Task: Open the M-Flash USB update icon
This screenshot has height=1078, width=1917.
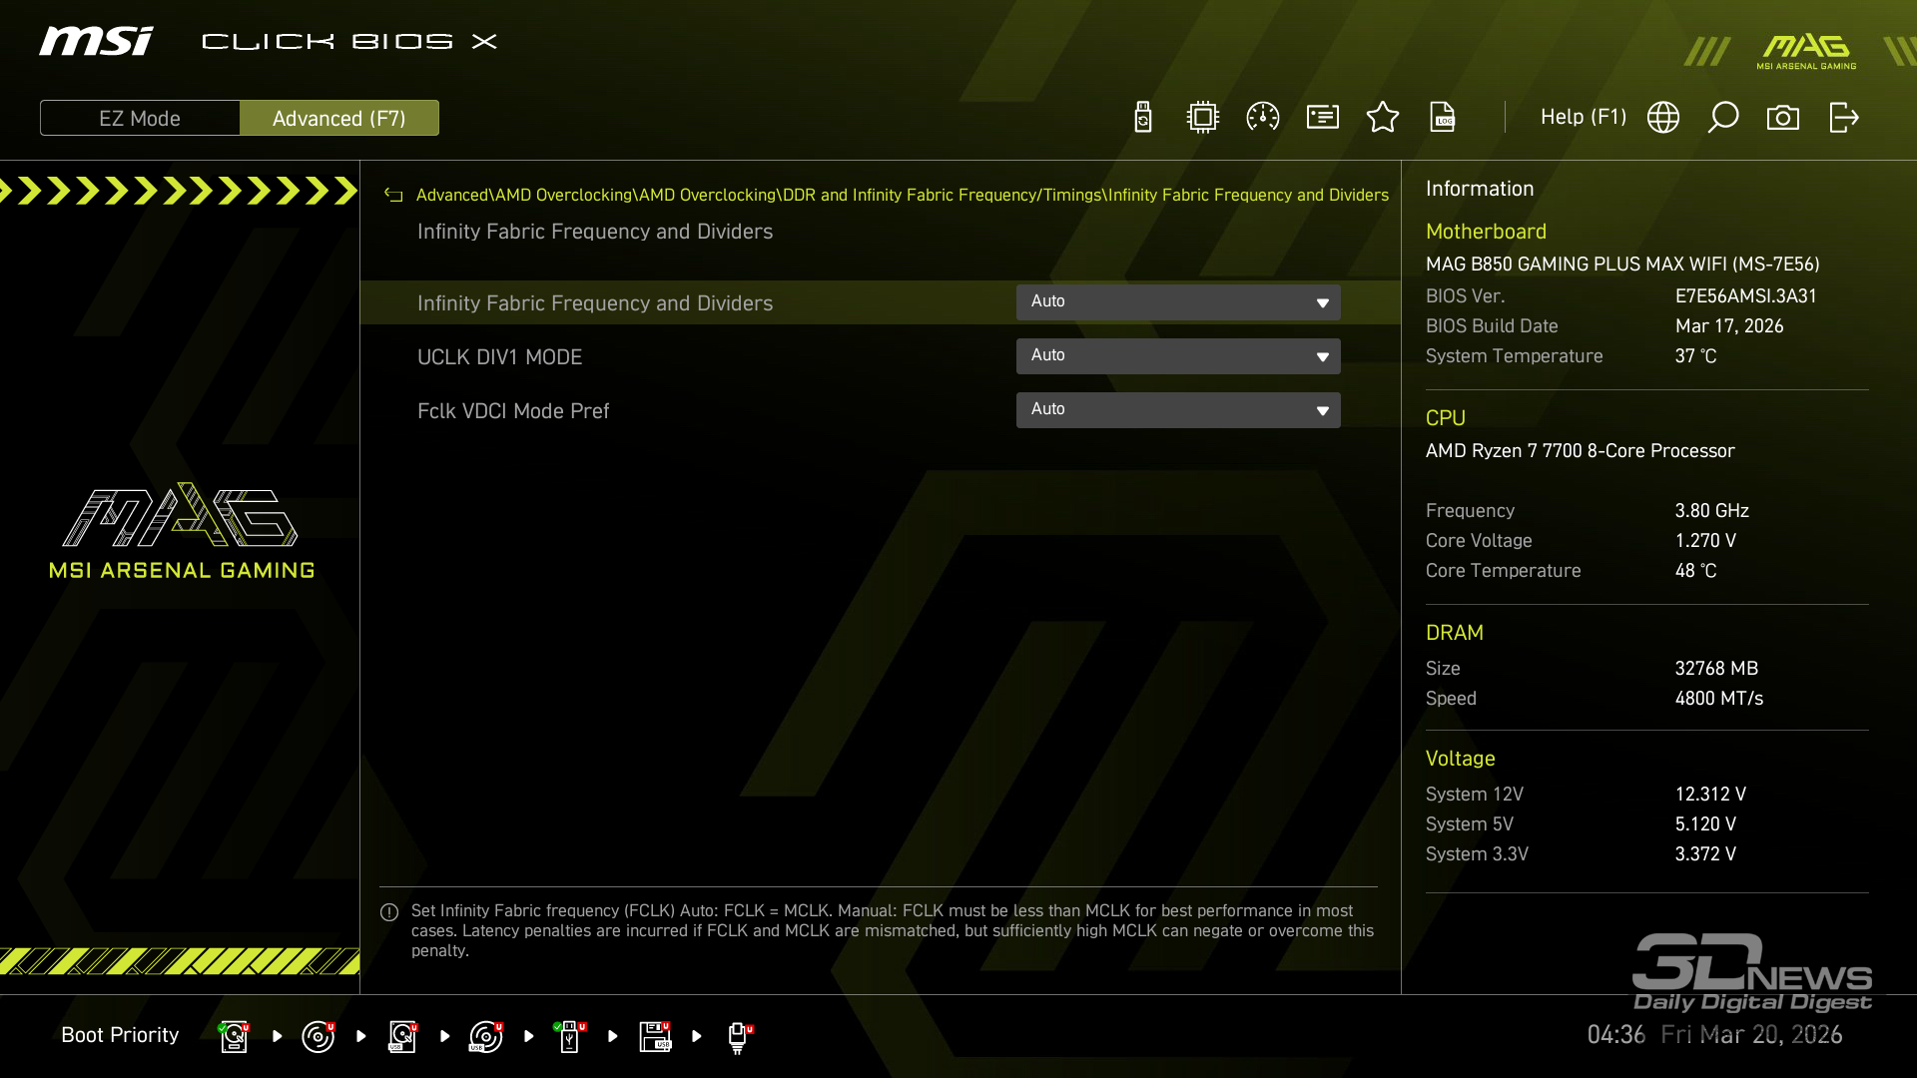Action: 1143,118
